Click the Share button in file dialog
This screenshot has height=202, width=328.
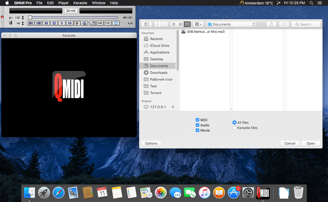(x=271, y=24)
